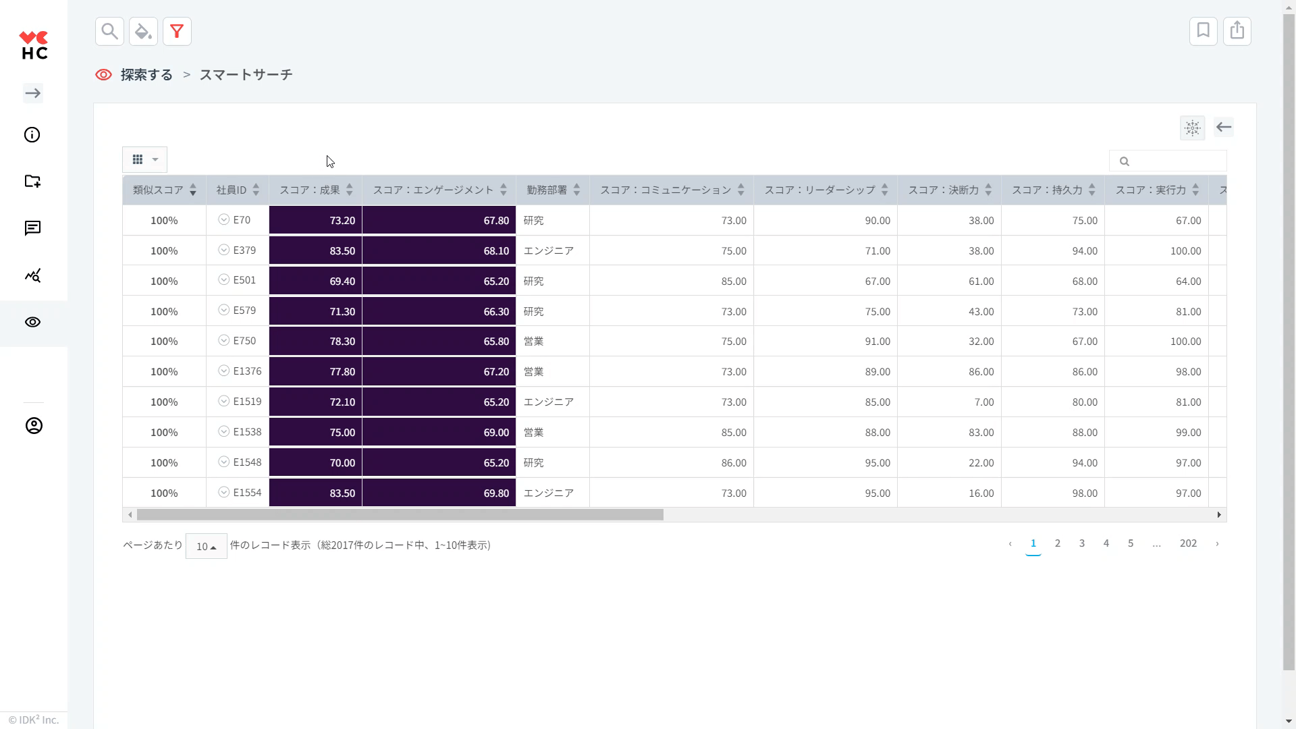Go to page 3
This screenshot has width=1296, height=729.
click(1082, 543)
